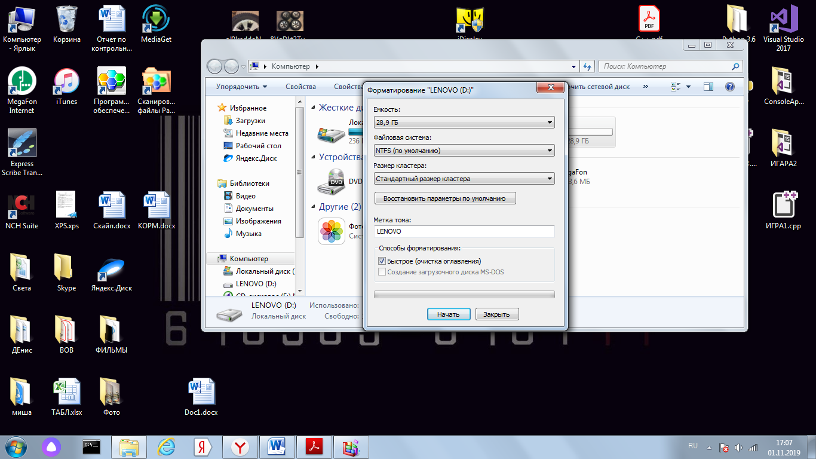
Task: Open the Яндекс.Диск desktop shortcut
Action: [x=112, y=273]
